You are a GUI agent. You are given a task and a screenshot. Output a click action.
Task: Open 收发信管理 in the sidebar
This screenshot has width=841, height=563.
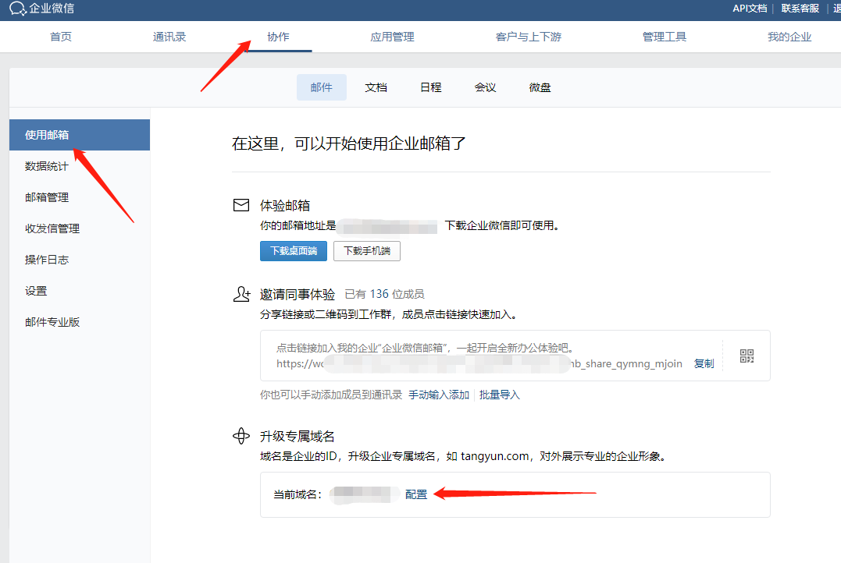click(x=52, y=228)
